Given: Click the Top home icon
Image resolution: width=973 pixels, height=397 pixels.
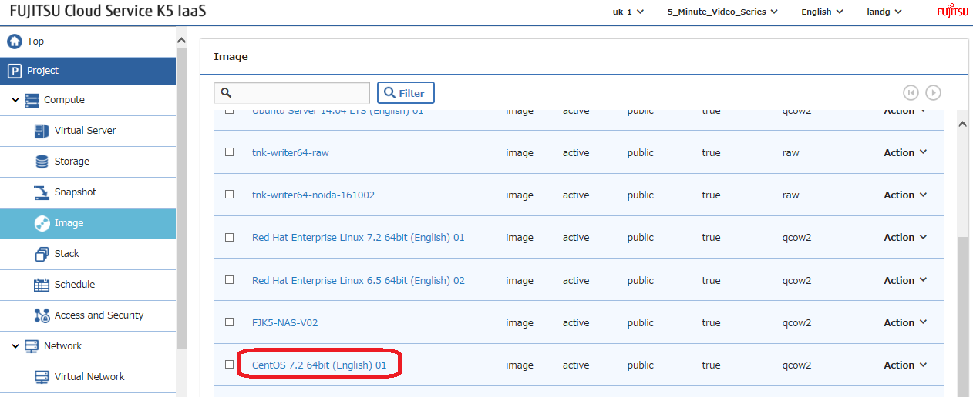Looking at the screenshot, I should pos(14,41).
